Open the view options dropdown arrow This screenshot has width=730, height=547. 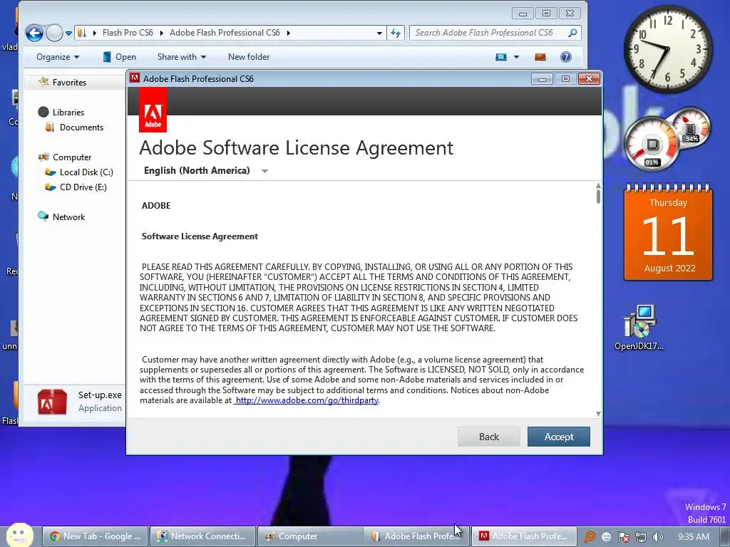(x=516, y=57)
